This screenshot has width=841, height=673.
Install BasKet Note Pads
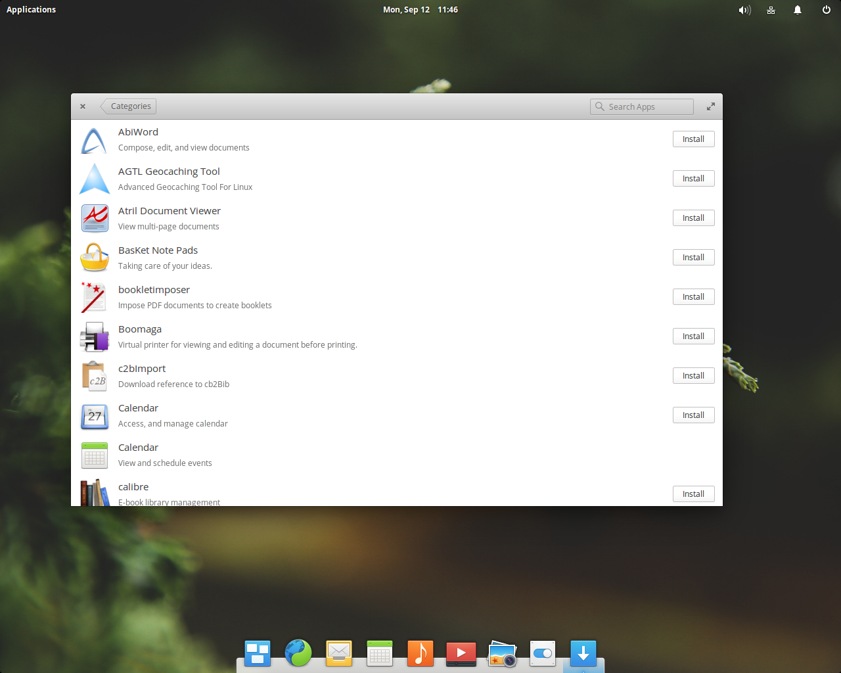point(693,258)
